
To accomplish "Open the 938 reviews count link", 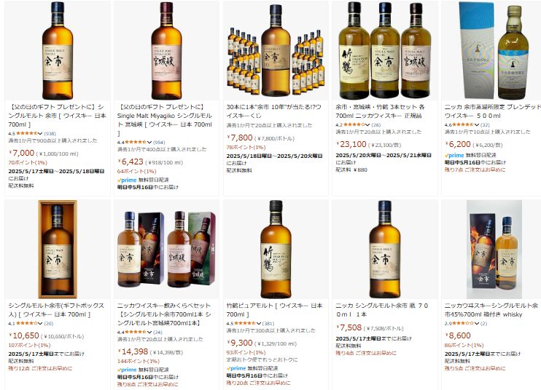I will click(50, 134).
